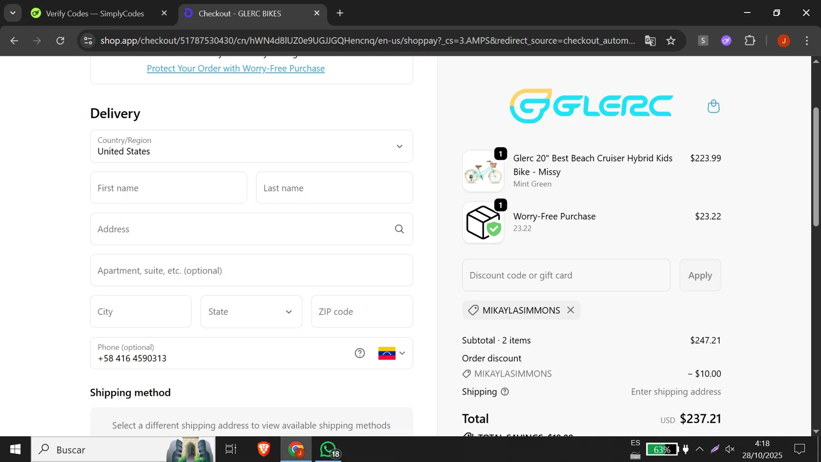This screenshot has width=821, height=462.
Task: Focus the ZIP code field
Action: click(x=362, y=311)
